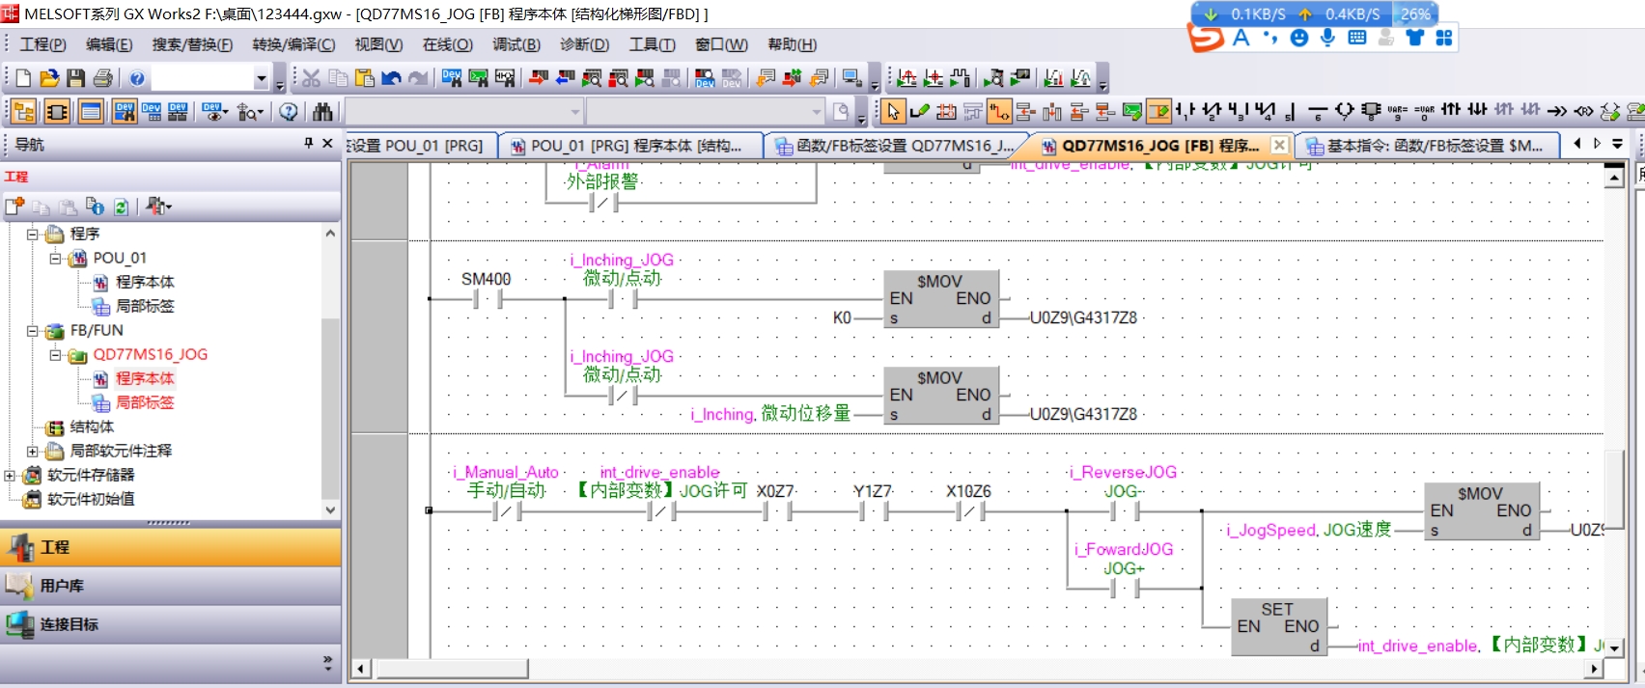The height and width of the screenshot is (688, 1645).
Task: Click the editor horizontal scrollbar thumb
Action: click(452, 669)
